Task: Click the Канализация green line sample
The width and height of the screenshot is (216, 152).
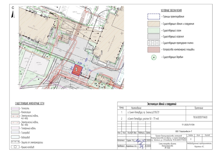Action: [x=15, y=112]
